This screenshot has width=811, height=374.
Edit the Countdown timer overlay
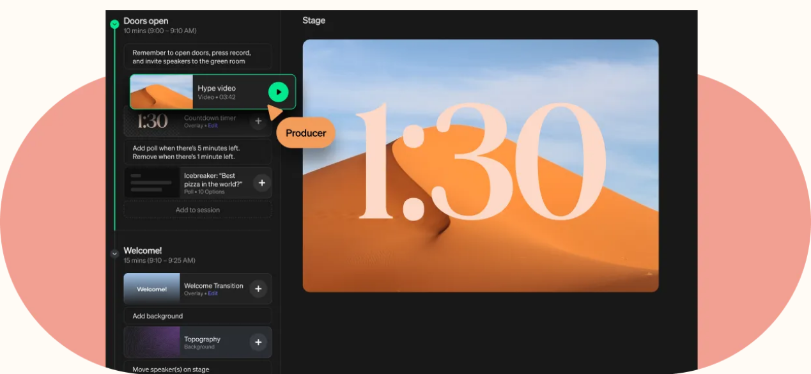(212, 125)
